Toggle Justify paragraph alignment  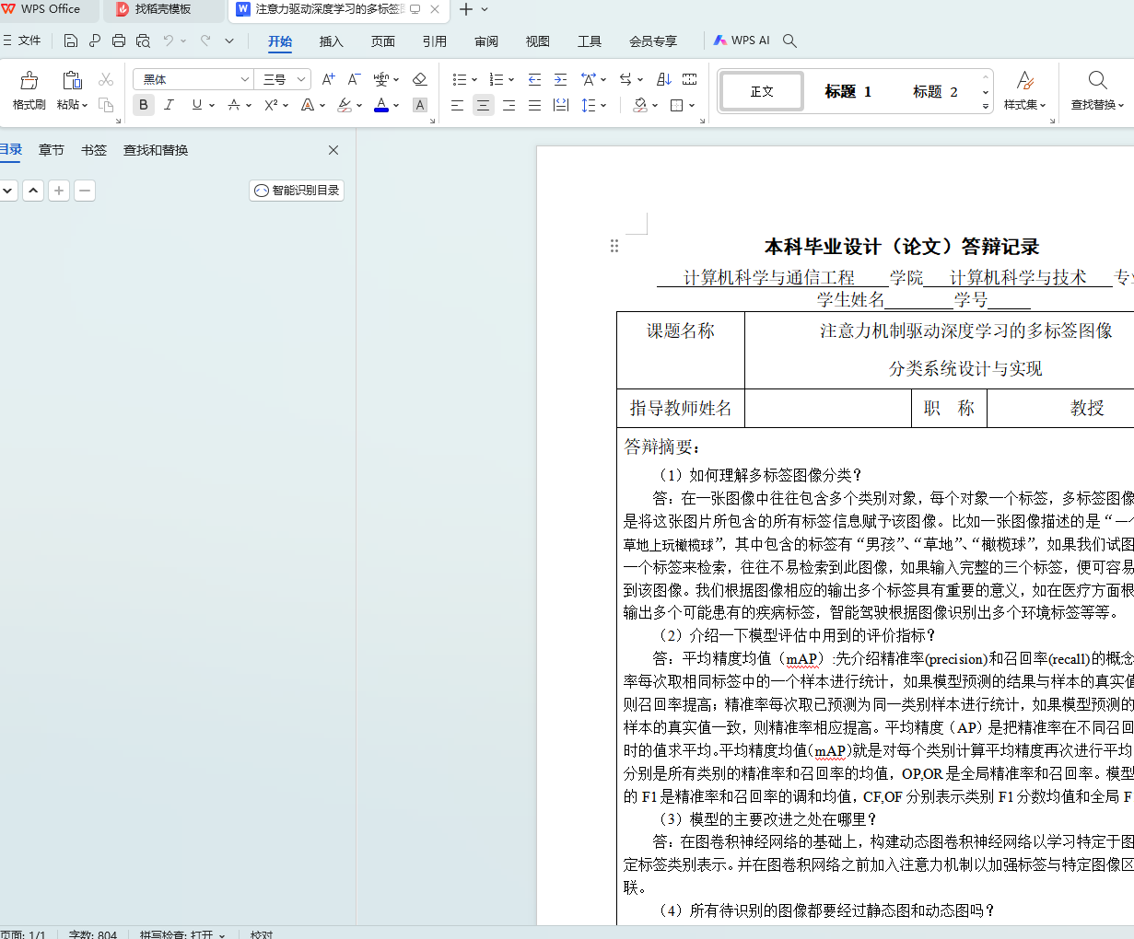point(534,105)
